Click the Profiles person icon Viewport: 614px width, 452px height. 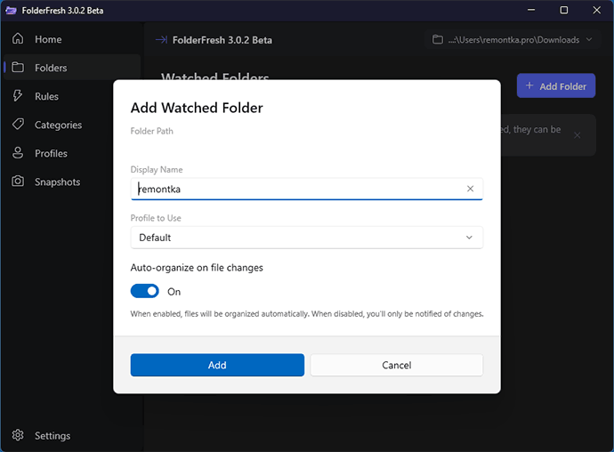[x=18, y=153]
